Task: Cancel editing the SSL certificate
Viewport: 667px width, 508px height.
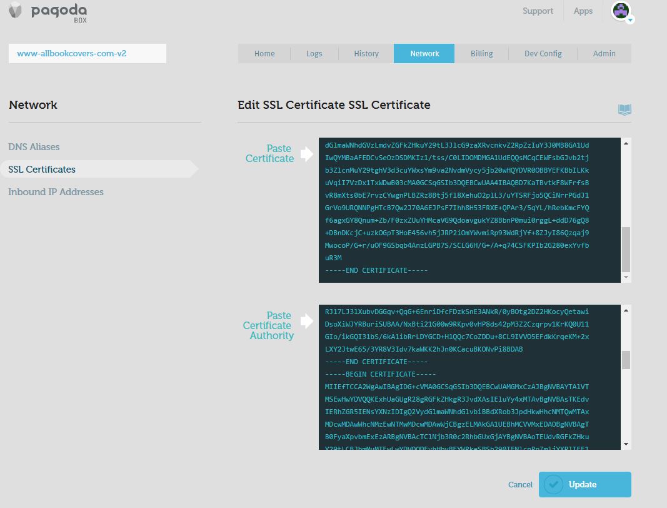Action: tap(520, 485)
